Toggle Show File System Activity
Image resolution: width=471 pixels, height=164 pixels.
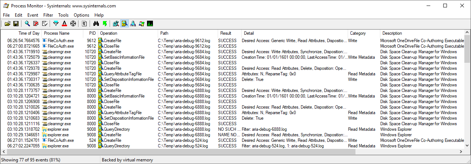pyautogui.click(x=124, y=24)
